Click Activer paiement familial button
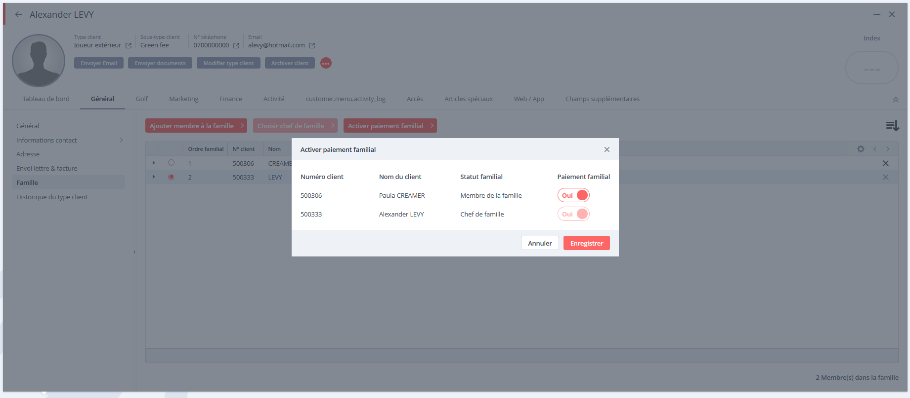 coord(390,126)
